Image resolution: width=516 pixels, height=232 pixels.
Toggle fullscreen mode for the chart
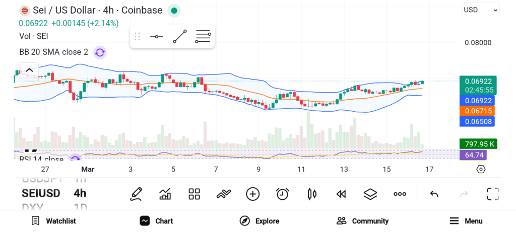[x=492, y=194]
